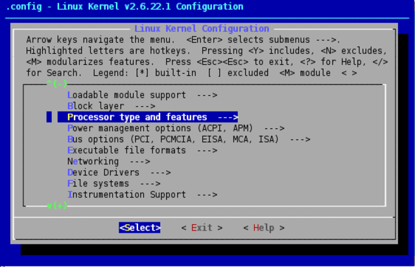Open Executable file formats submenu
This screenshot has width=415, height=267.
[x=143, y=150]
